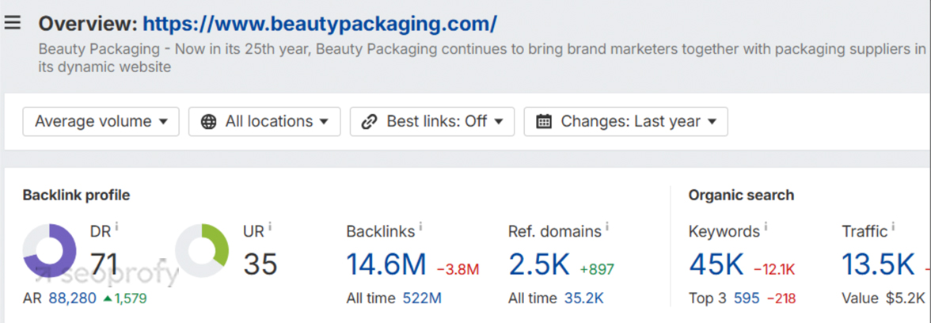Viewport: 931px width, 323px height.
Task: Click the green UR donut chart
Action: pyautogui.click(x=202, y=250)
